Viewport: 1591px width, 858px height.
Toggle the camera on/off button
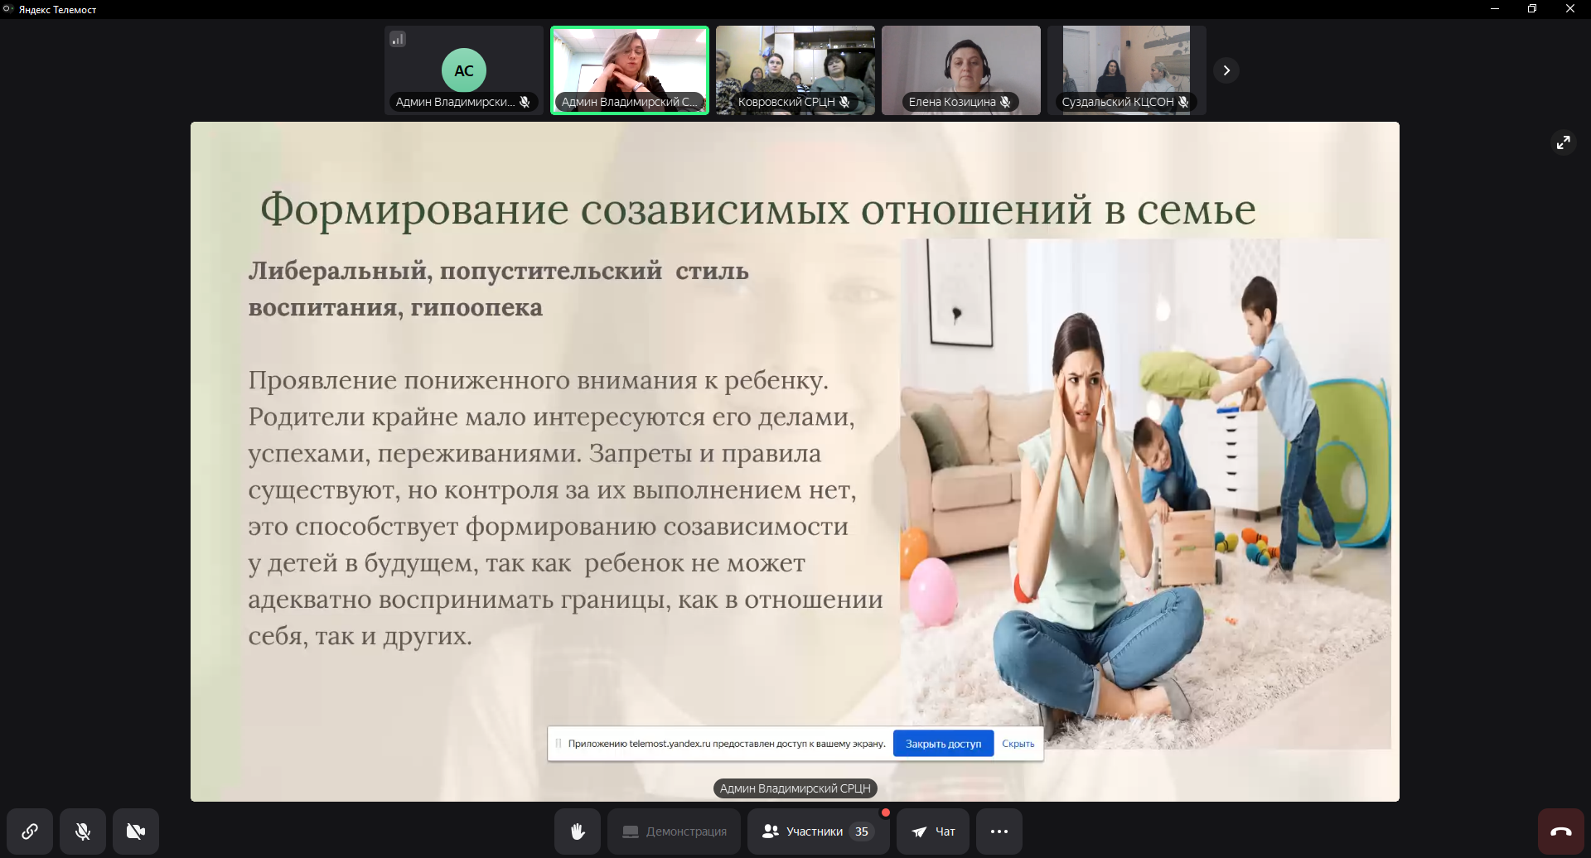pos(136,831)
